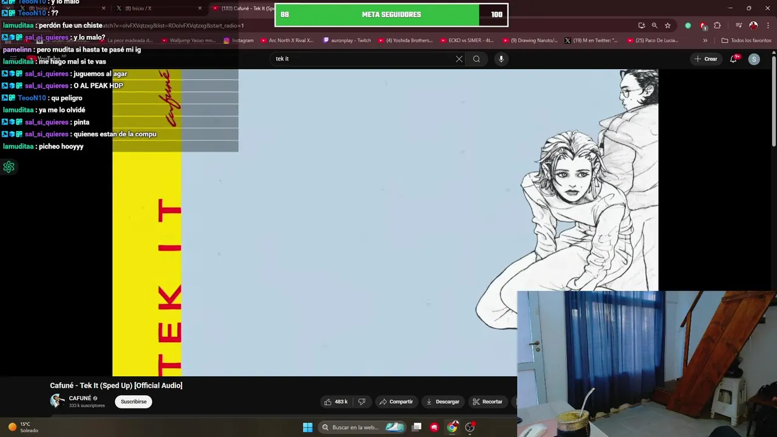Image resolution: width=777 pixels, height=437 pixels.
Task: Click the Descargar button
Action: 443,402
